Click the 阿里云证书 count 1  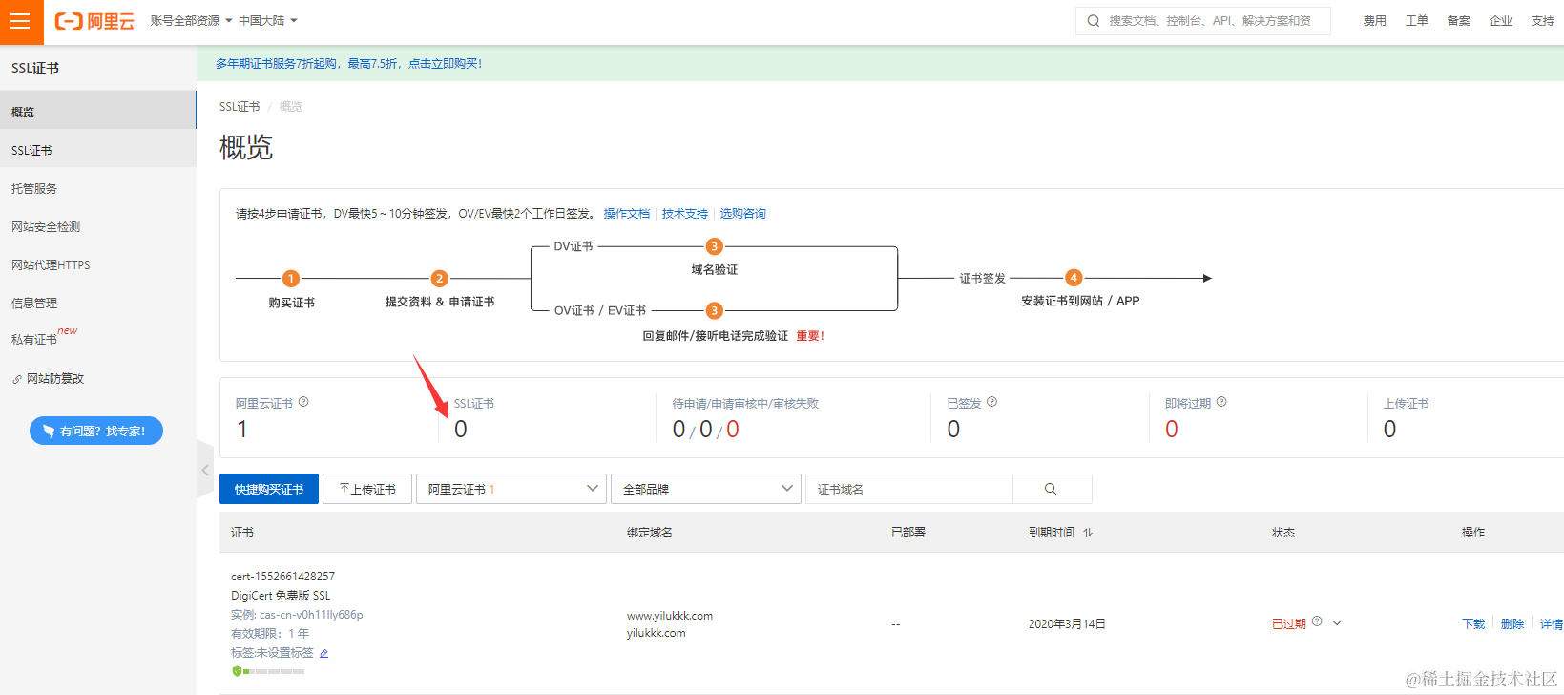(242, 430)
